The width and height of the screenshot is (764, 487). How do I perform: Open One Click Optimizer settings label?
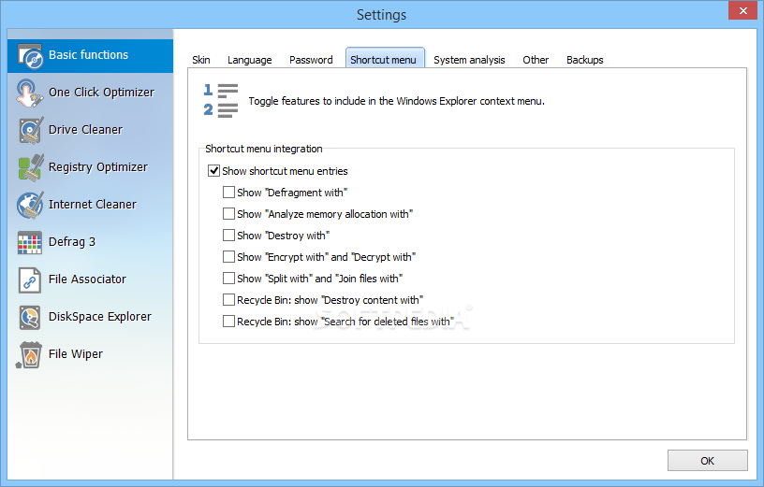[101, 93]
